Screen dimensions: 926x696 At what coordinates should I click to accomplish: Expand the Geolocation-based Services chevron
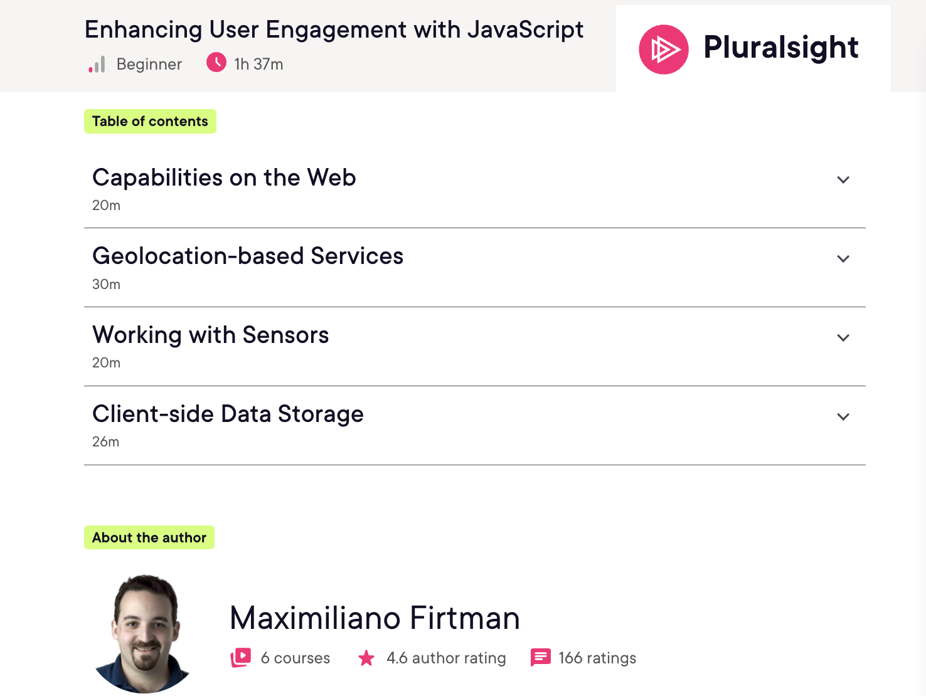pyautogui.click(x=843, y=259)
